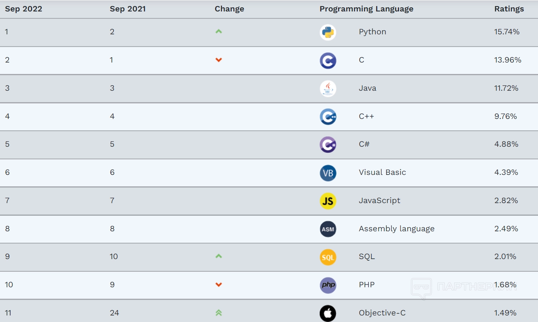This screenshot has height=322, width=538.
Task: Click the Python logo icon
Action: pos(328,32)
